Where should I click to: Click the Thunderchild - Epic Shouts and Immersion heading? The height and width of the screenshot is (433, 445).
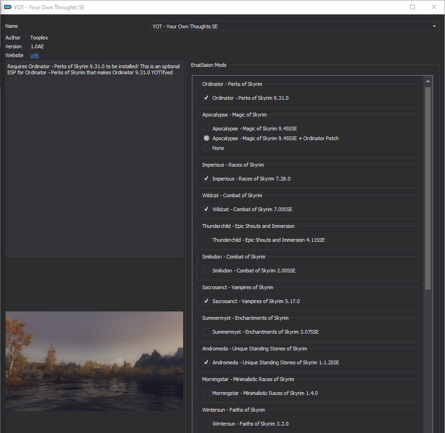click(x=248, y=226)
